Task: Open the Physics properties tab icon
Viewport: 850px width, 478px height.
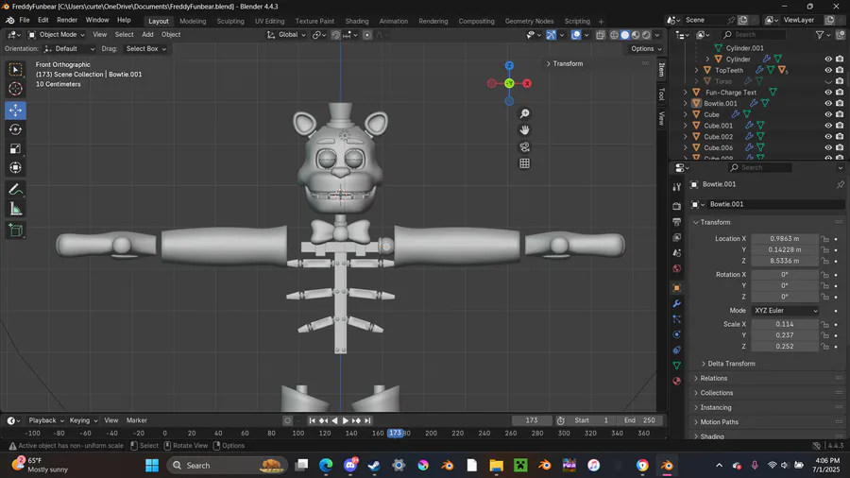Action: [676, 334]
